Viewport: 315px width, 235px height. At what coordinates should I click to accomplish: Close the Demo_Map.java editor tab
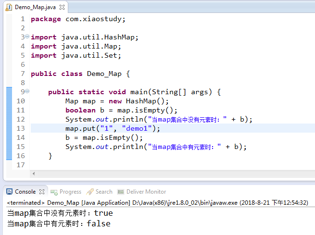click(62, 7)
